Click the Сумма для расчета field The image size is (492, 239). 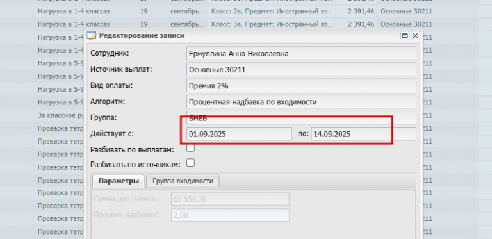[230, 199]
